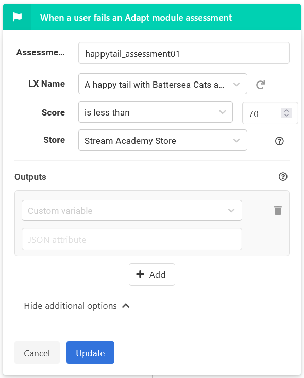
Task: Refresh the LX Name list
Action: click(x=260, y=85)
